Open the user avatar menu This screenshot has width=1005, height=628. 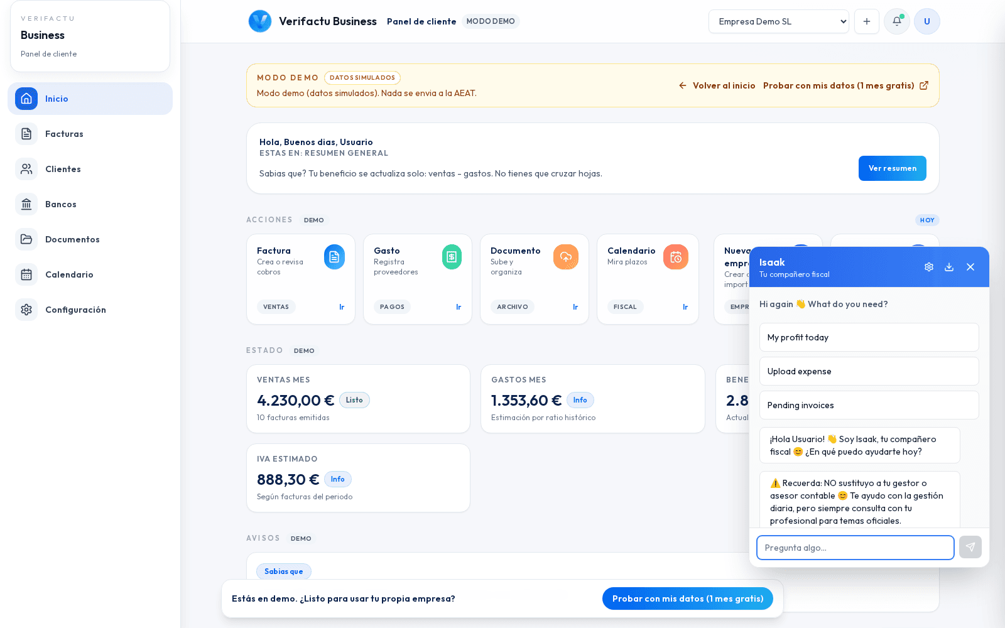[x=926, y=21]
